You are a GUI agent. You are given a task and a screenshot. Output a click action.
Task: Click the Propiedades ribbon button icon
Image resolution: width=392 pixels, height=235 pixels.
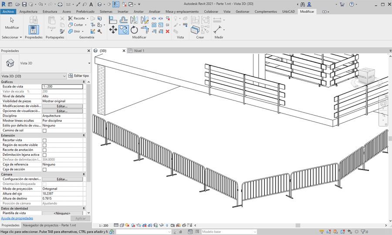(x=34, y=30)
